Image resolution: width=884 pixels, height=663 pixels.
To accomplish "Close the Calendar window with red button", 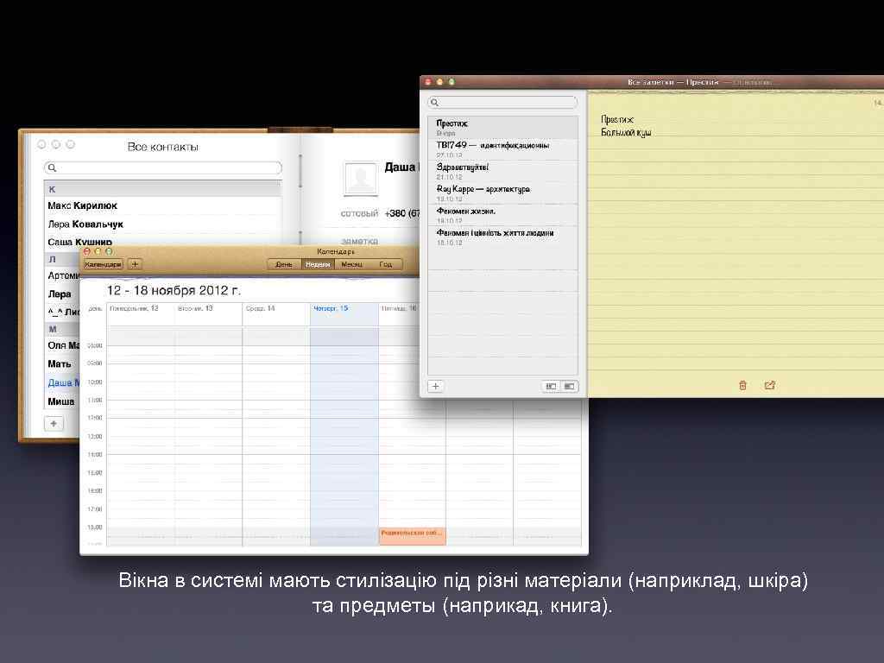I will (87, 251).
